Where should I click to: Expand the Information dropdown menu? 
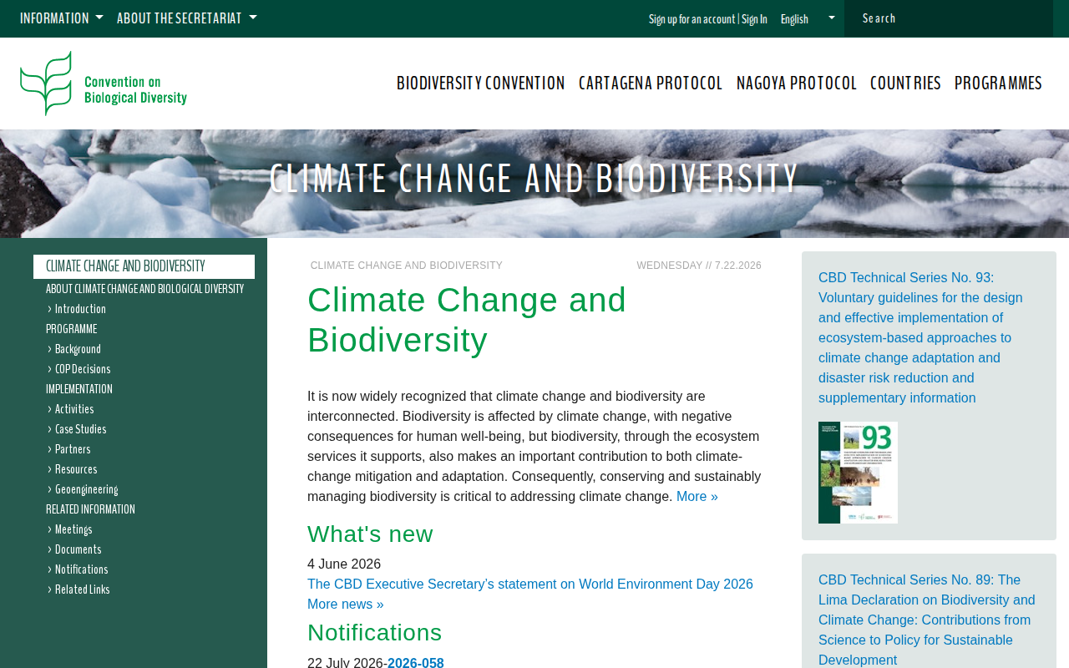(x=62, y=18)
